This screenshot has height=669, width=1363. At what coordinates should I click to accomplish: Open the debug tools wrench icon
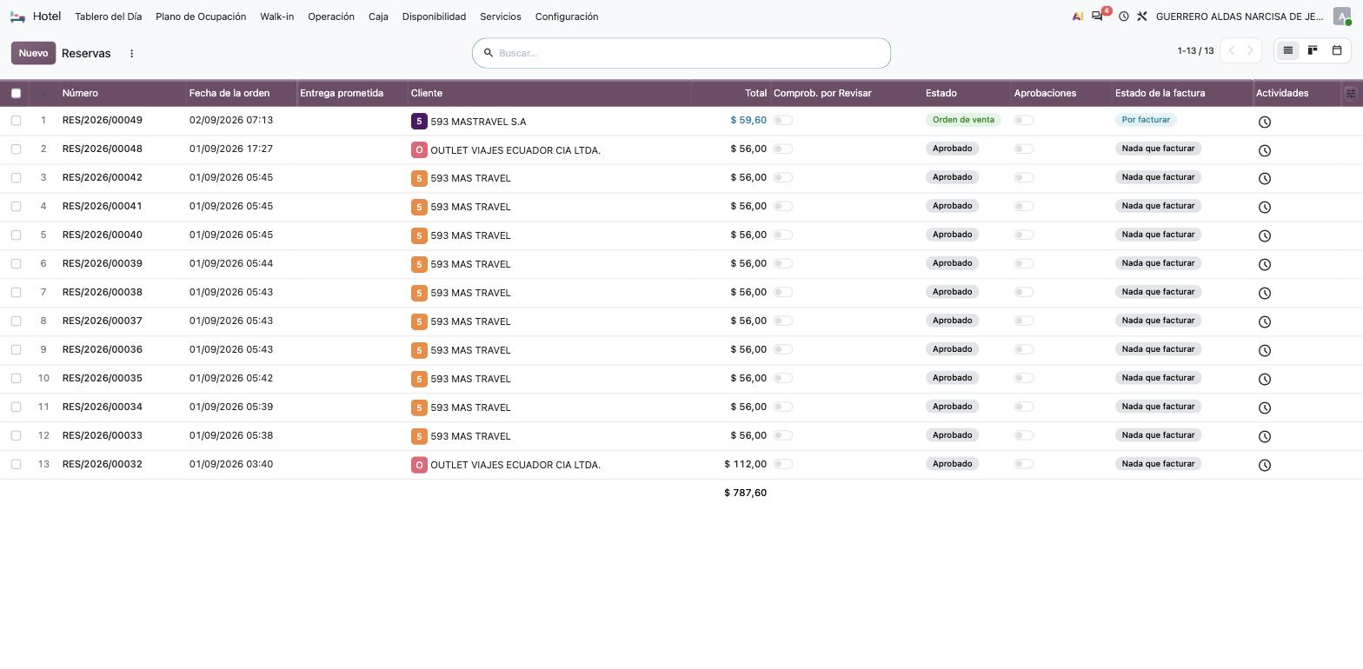point(1142,17)
